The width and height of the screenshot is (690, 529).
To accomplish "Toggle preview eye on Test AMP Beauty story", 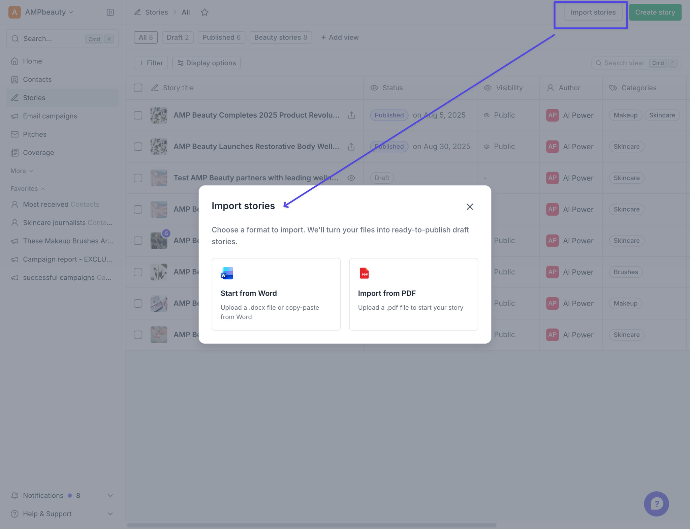I will pos(351,178).
